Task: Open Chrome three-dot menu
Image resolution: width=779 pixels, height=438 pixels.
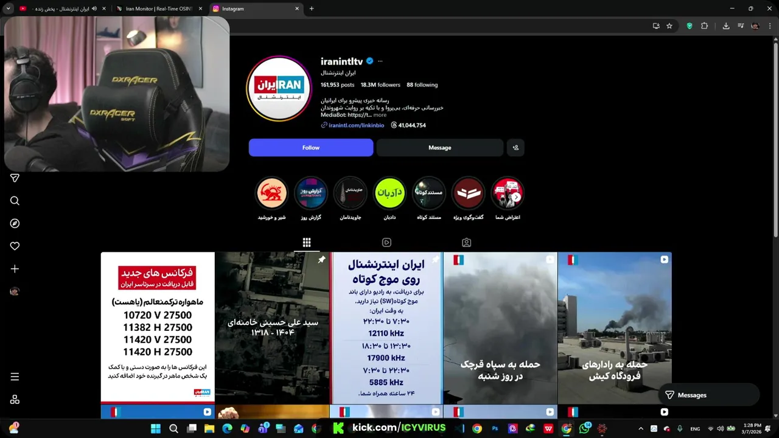Action: [770, 26]
